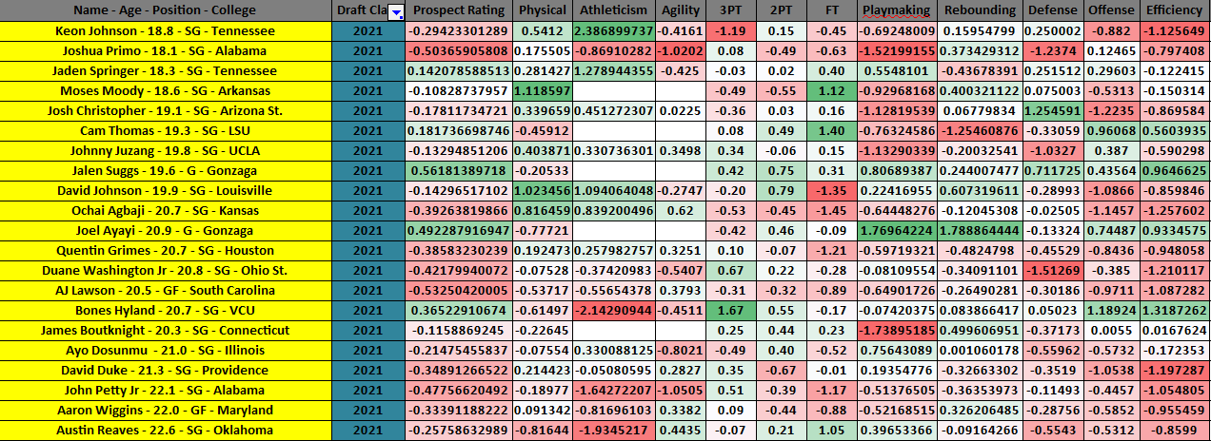
Task: Click the Aaron Wiggins - Maryland name cell
Action: [x=168, y=411]
